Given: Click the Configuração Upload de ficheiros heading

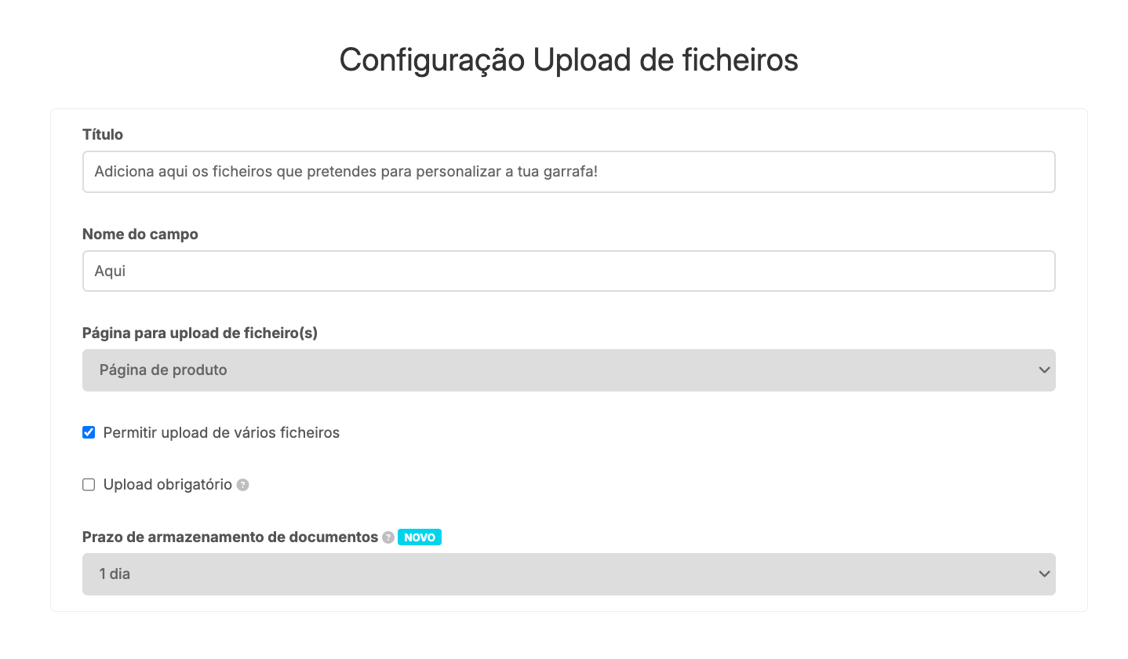Looking at the screenshot, I should tap(569, 60).
